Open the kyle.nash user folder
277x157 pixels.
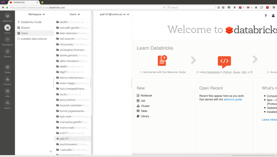[73, 116]
